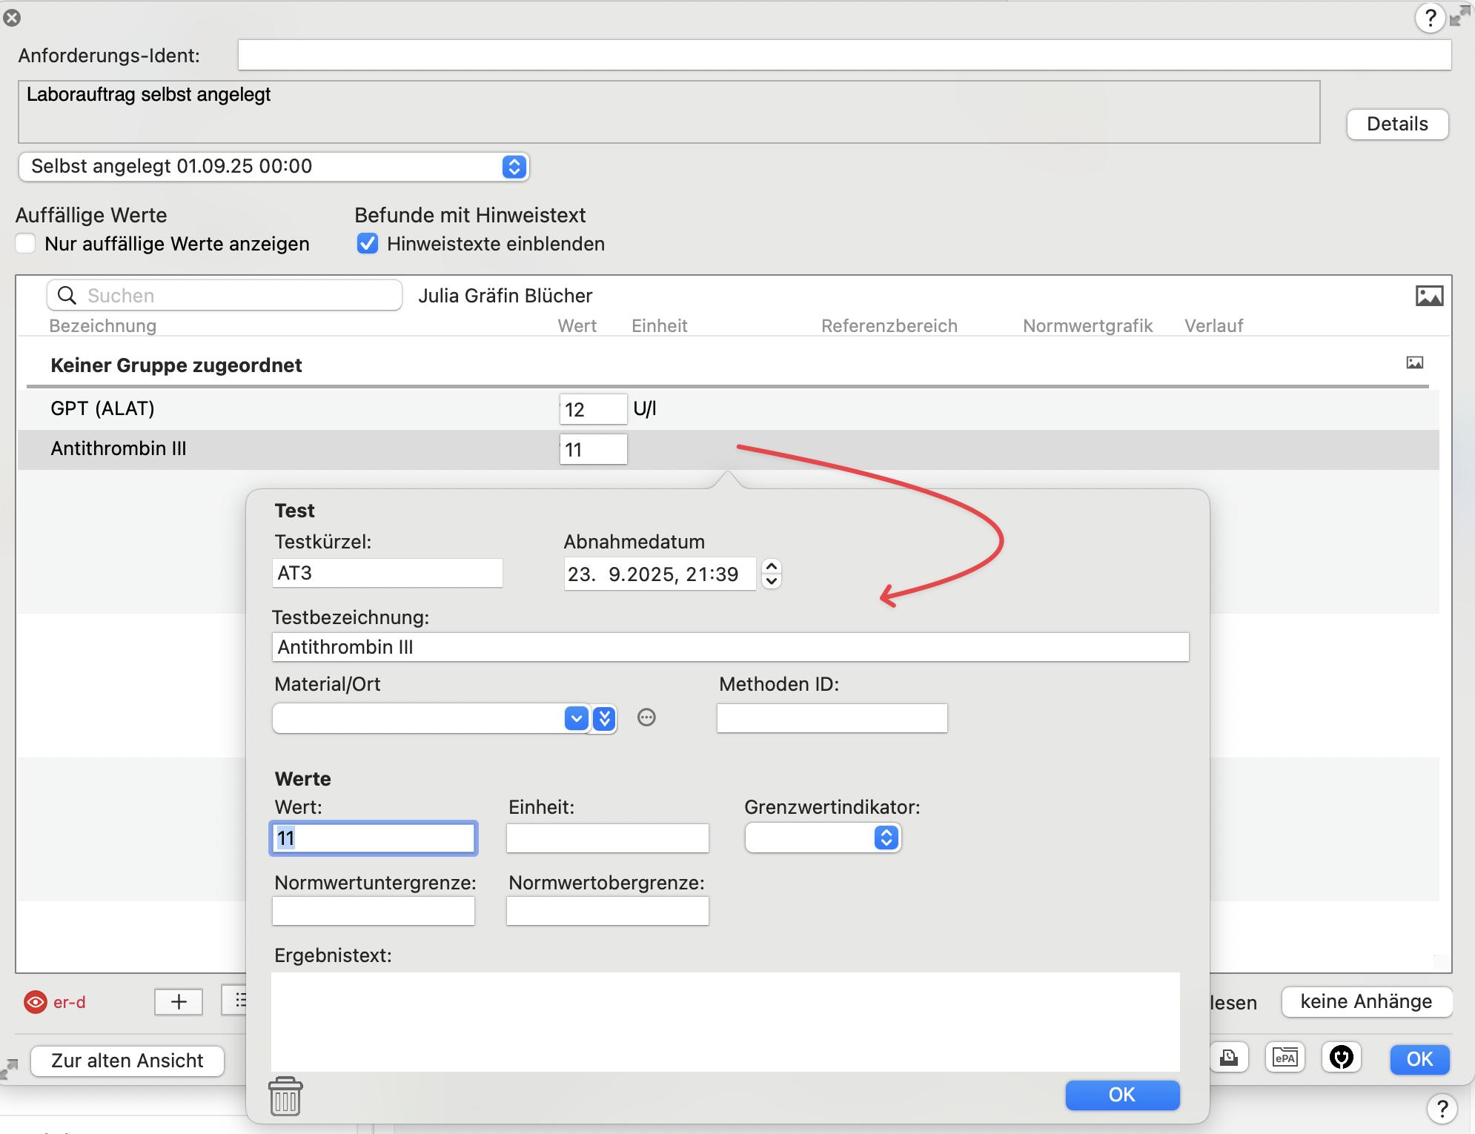Click OK in the test popover
The image size is (1475, 1134).
1121,1095
